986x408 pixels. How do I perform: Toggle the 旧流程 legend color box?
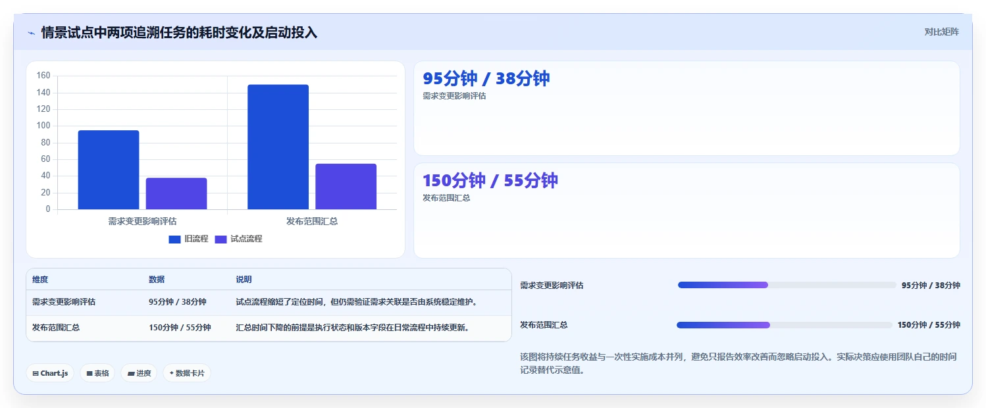tap(174, 240)
